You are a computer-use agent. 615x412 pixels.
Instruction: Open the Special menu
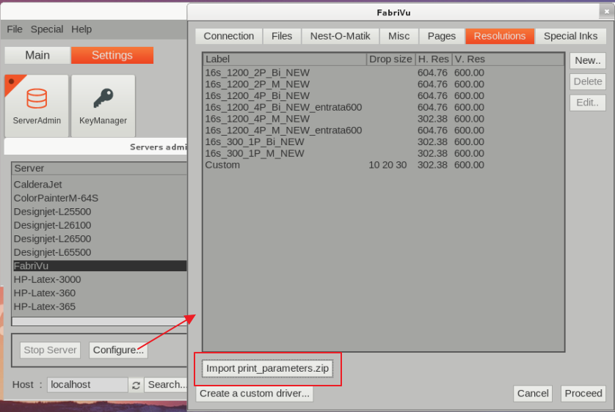(x=47, y=29)
